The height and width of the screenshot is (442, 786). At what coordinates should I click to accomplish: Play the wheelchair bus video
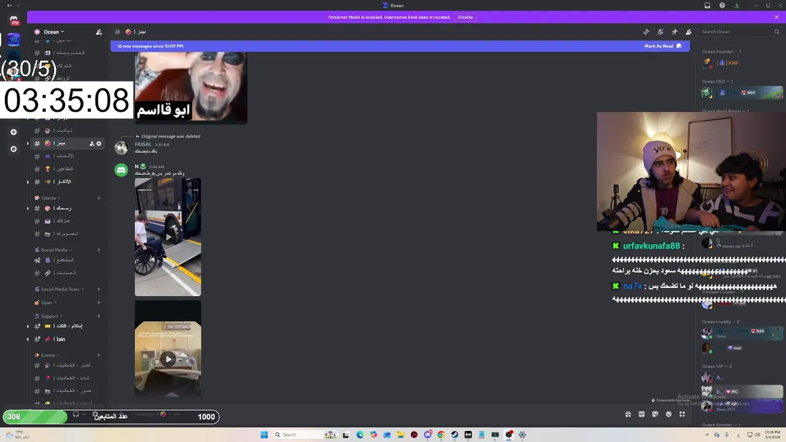coord(168,237)
